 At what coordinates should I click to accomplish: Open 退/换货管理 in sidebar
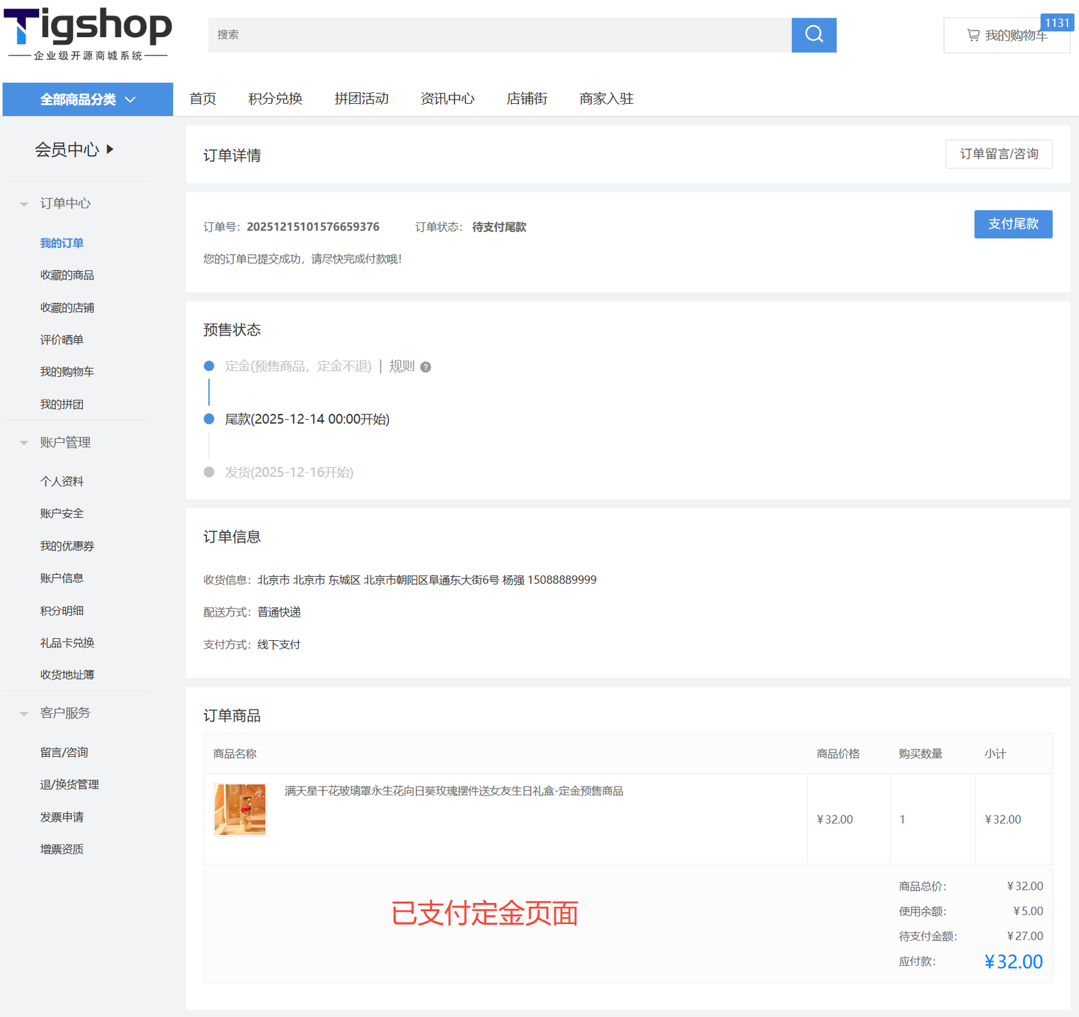[69, 784]
